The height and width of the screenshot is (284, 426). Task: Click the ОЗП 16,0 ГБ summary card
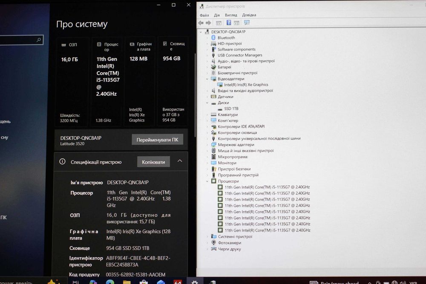pos(71,81)
